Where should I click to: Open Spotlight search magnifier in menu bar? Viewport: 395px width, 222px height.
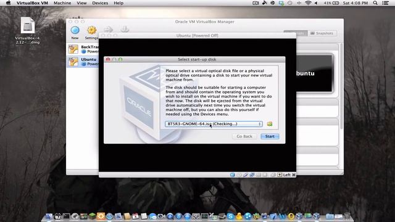[x=375, y=3]
